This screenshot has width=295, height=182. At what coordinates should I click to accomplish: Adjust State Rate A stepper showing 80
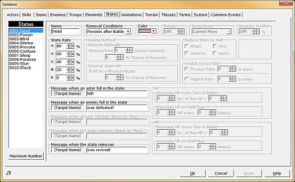[x=70, y=46]
